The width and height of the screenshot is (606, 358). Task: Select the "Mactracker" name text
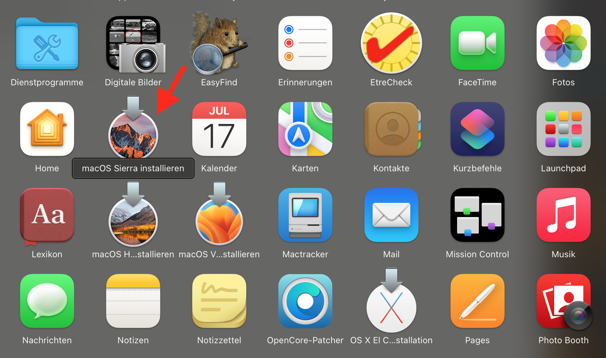click(x=305, y=254)
